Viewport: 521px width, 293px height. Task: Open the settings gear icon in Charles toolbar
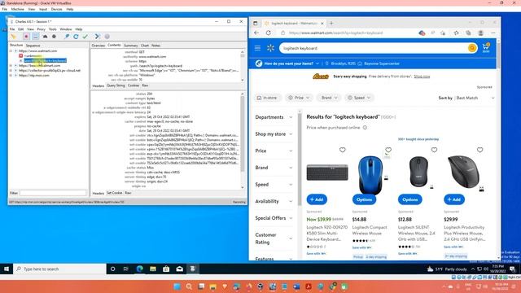click(x=107, y=37)
